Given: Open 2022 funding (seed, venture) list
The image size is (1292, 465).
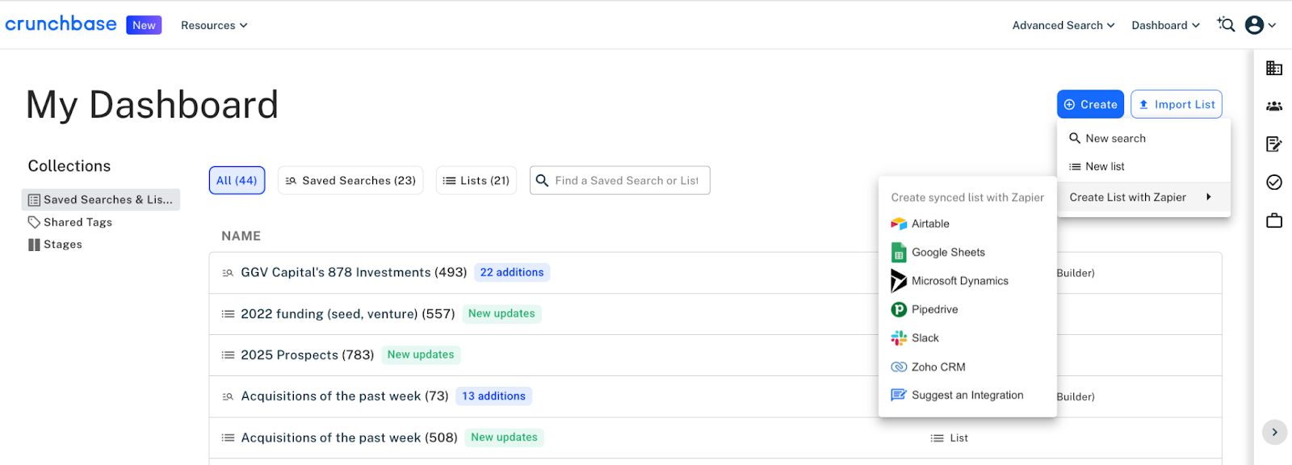Looking at the screenshot, I should pyautogui.click(x=348, y=314).
